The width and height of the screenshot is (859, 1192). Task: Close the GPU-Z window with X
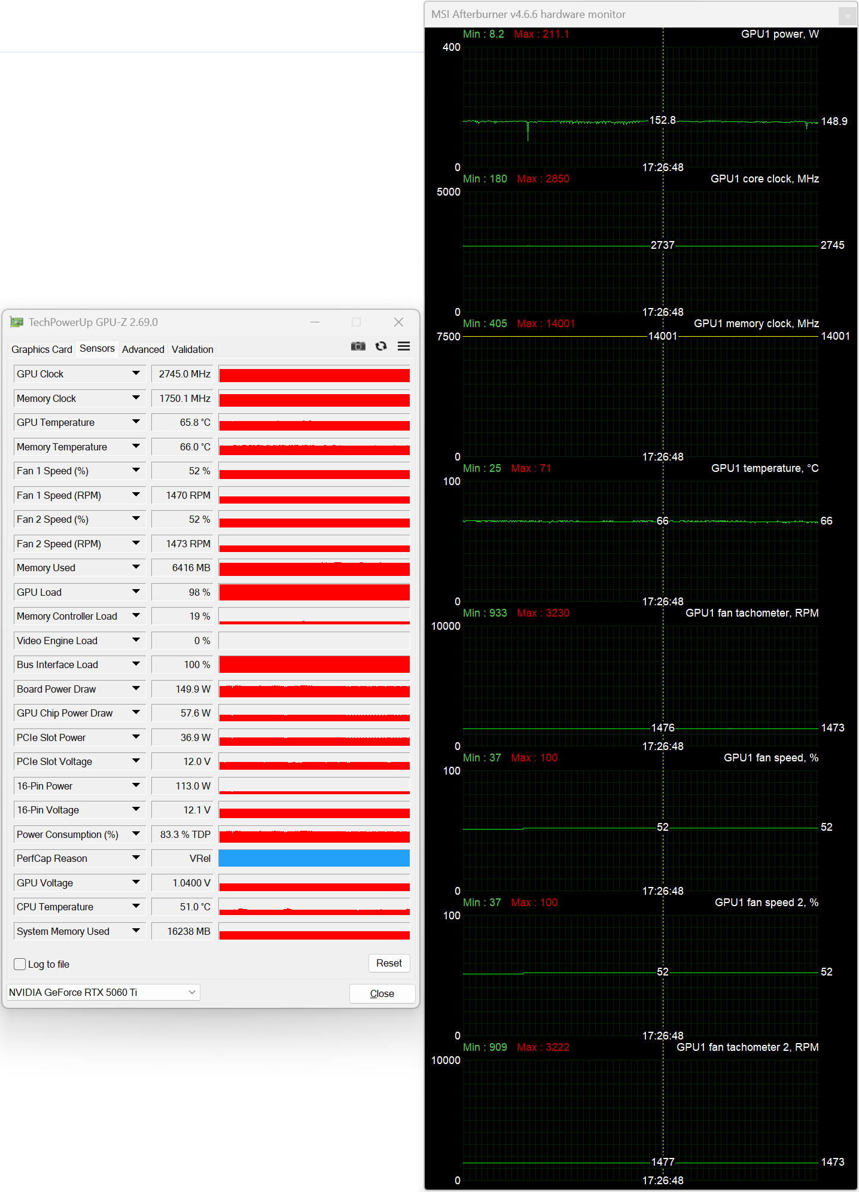point(398,322)
